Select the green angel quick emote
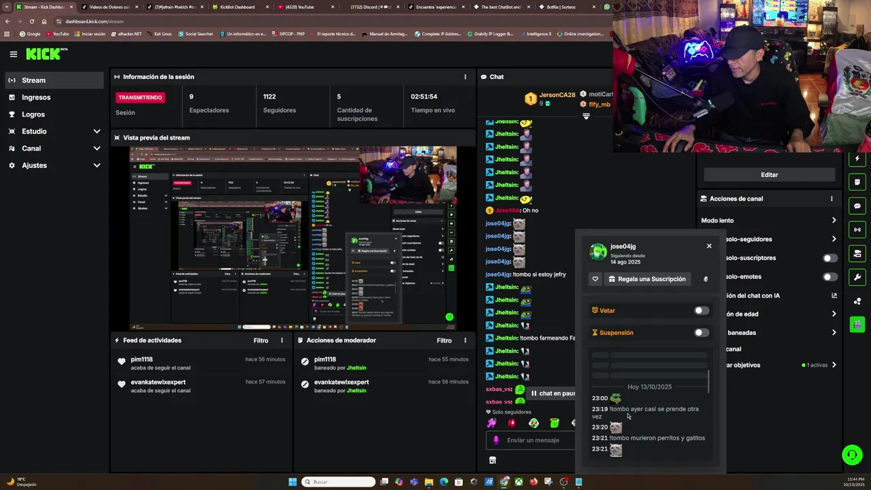This screenshot has height=490, width=871. coord(555,423)
